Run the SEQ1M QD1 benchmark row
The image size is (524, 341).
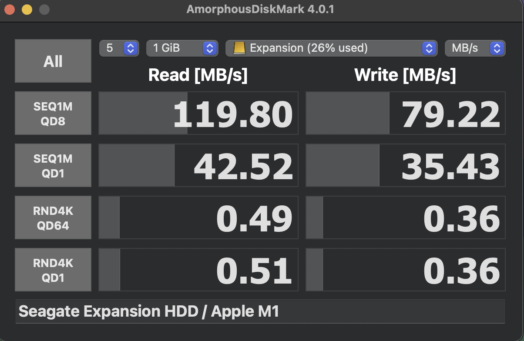[x=53, y=165]
